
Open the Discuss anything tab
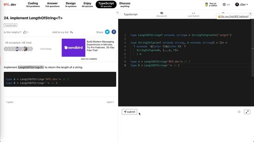(x=125, y=4)
